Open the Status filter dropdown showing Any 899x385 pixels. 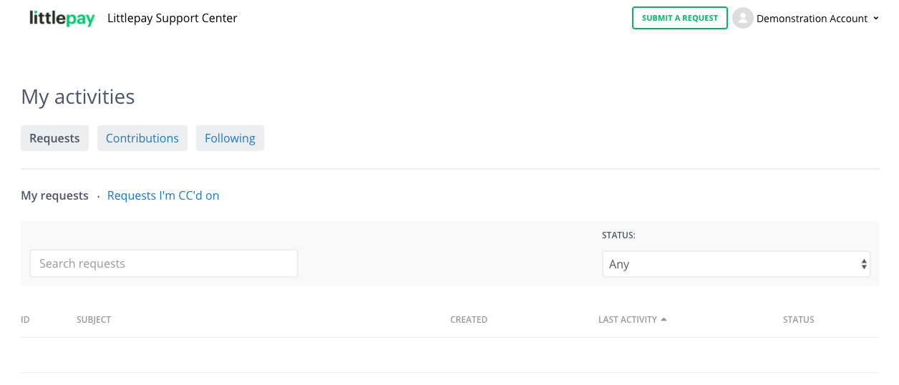736,264
